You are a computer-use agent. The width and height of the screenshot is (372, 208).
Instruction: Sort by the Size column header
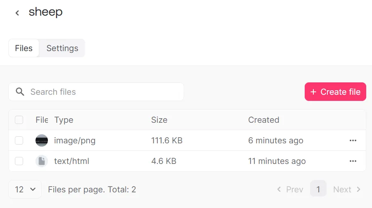159,120
